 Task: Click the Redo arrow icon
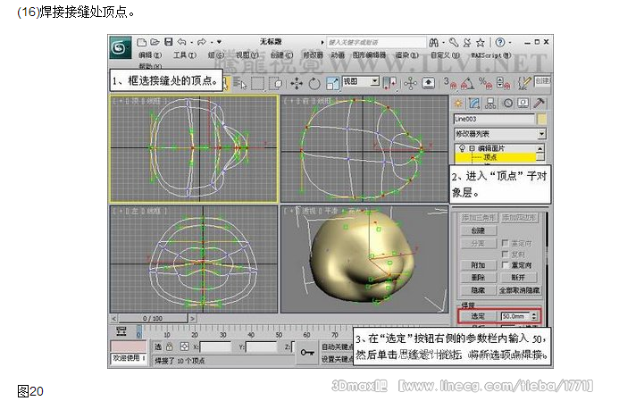point(202,42)
